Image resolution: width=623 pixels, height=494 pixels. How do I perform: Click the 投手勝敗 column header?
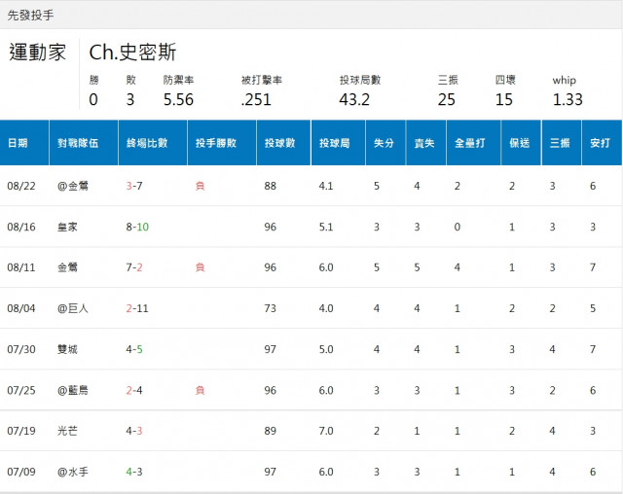(215, 143)
